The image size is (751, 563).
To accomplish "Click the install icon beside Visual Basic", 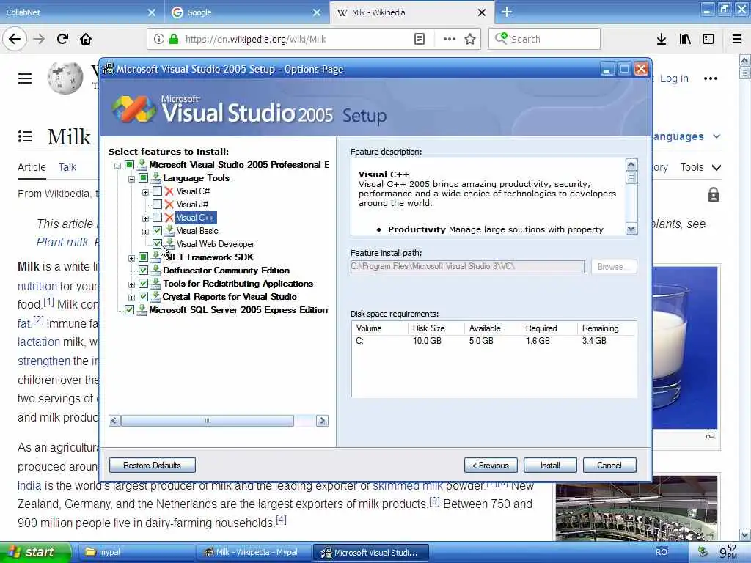I will (x=169, y=231).
